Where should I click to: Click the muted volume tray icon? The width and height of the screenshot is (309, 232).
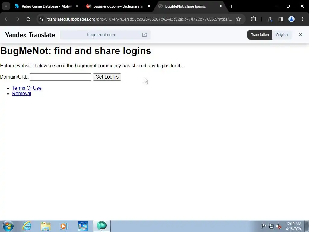coord(279,226)
